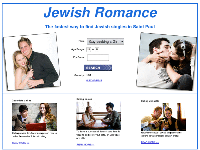Click the champagne pouring couple thumbnail
The height and width of the screenshot is (150, 200).
pos(163,117)
